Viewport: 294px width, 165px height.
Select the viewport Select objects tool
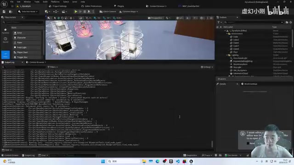coord(55,18)
